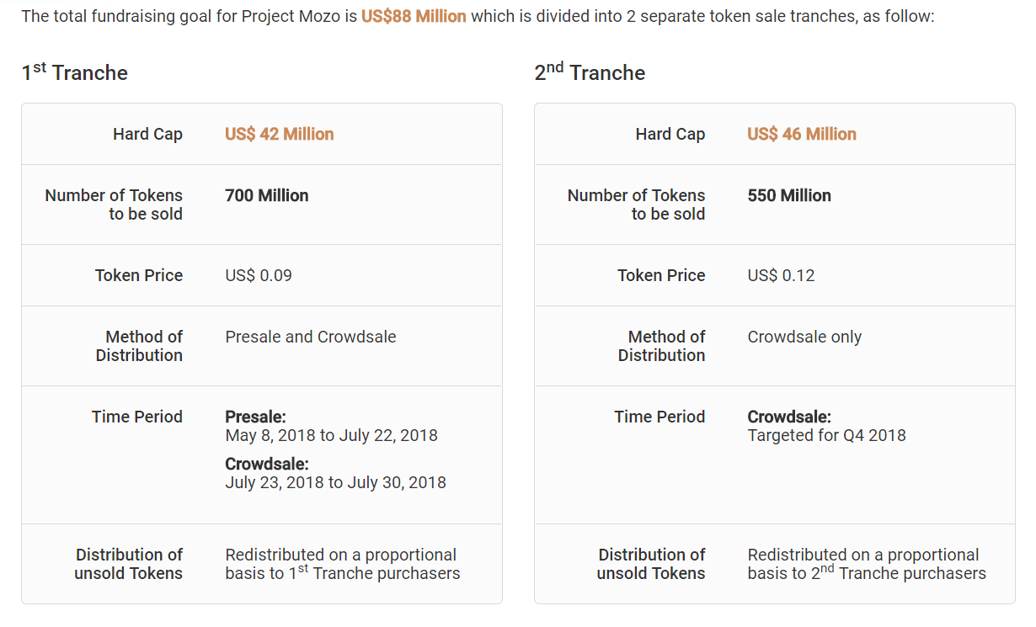Viewport: 1036px width, 627px height.
Task: Click the Crowdsale date range July 23 to July 30
Action: 335,482
